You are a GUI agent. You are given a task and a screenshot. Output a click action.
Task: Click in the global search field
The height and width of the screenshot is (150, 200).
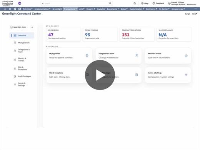(76, 3)
